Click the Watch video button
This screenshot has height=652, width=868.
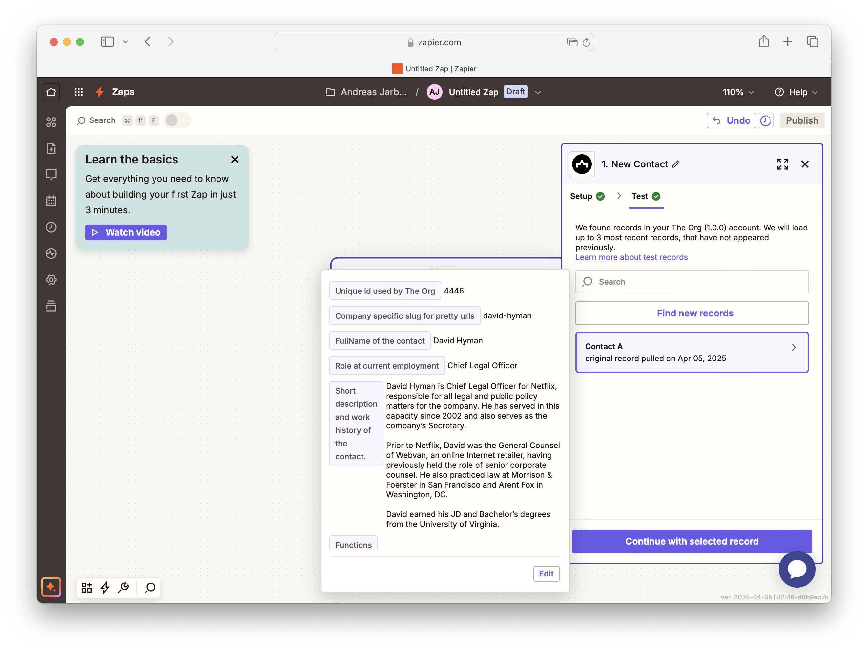tap(126, 232)
